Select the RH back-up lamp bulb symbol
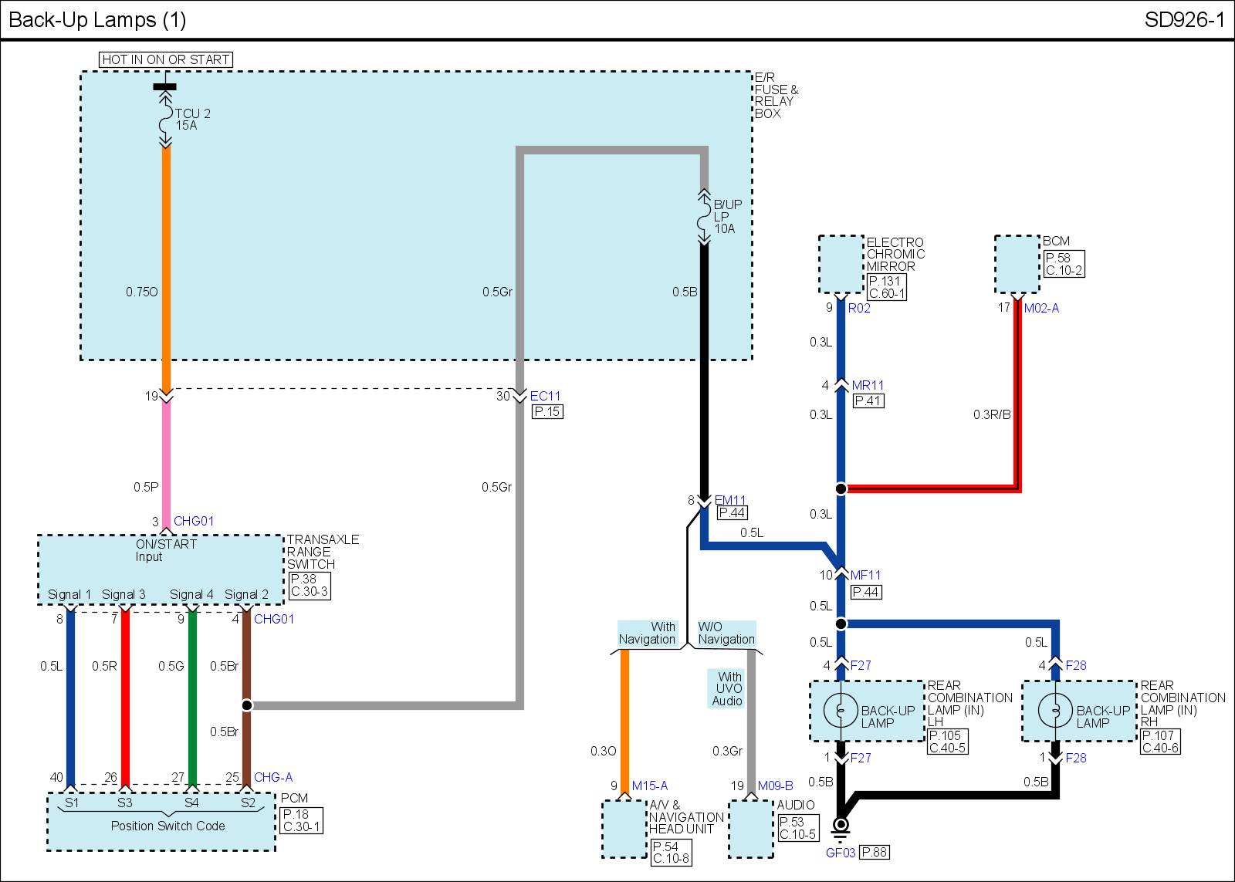Screen dimensions: 1235x882 pos(1055,711)
